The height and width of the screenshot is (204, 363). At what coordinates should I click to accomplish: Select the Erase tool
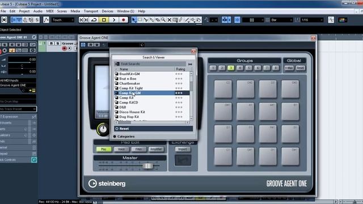pos(158,20)
